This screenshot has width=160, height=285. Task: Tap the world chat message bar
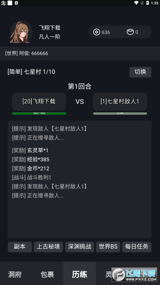(x=80, y=53)
